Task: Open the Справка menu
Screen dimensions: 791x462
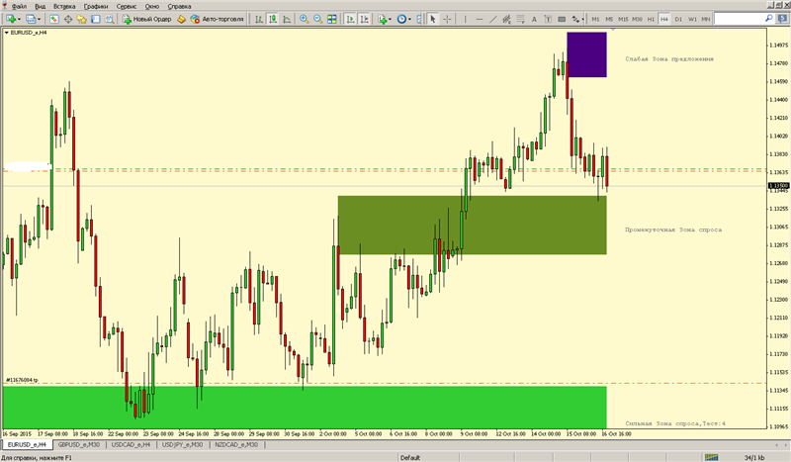Action: pos(179,6)
